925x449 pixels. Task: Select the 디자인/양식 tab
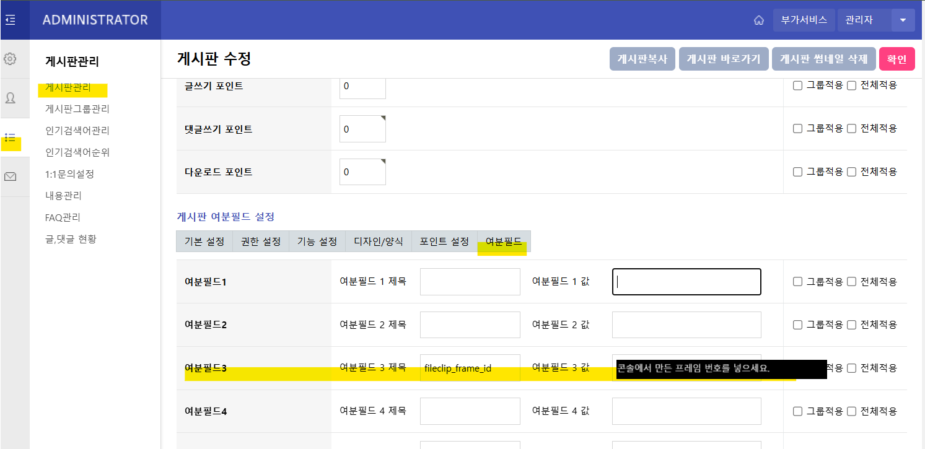(x=378, y=242)
